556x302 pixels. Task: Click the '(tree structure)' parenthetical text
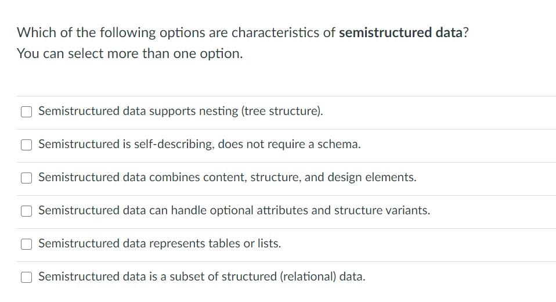[x=281, y=111]
